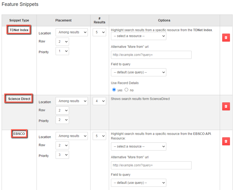Open TDNet Index 'select a resource' dropdown
The width and height of the screenshot is (234, 190).
click(x=138, y=36)
